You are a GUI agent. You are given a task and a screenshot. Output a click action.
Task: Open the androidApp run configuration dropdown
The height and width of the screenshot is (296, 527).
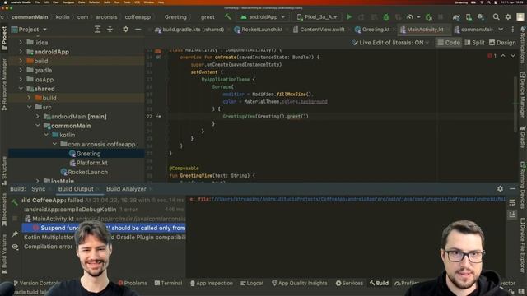click(263, 16)
